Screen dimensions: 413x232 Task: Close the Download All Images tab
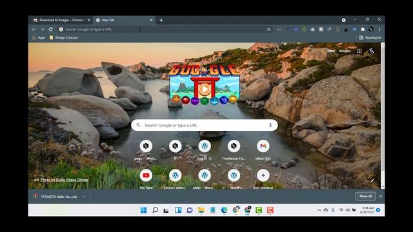(89, 20)
